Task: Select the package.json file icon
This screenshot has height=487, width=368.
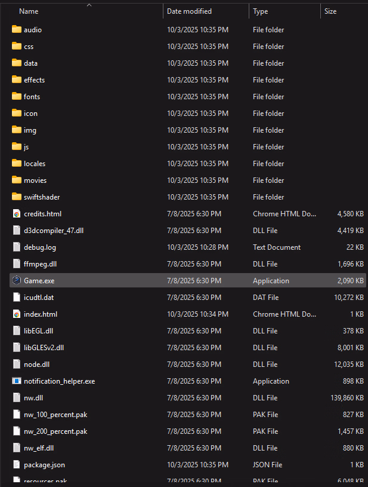Action: [17, 465]
